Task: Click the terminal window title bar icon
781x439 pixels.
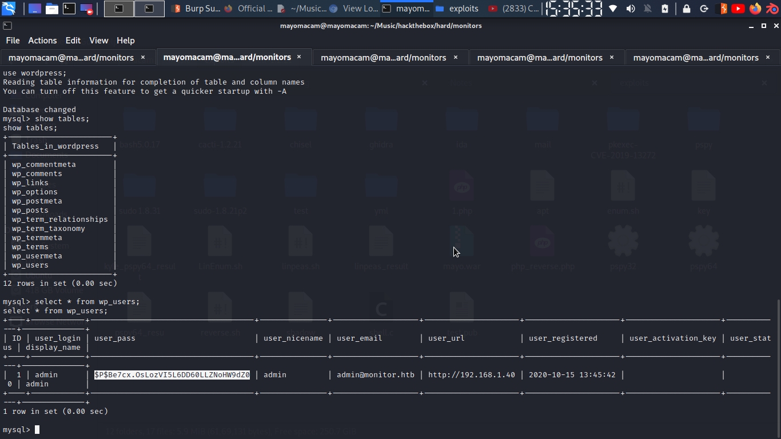Action: tap(7, 26)
